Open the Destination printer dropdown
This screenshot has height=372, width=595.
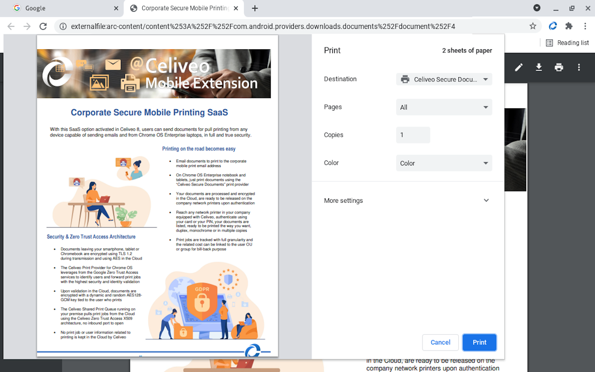(x=443, y=79)
